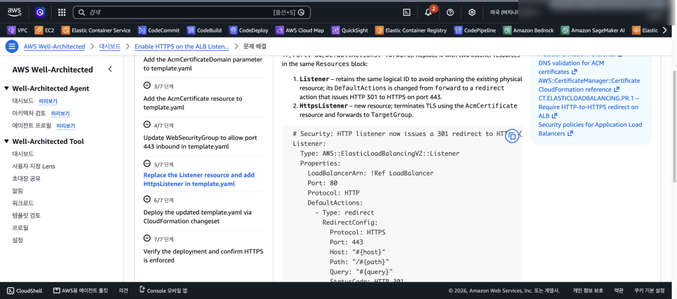Open Elastic Container Registry shortcut

411,30
